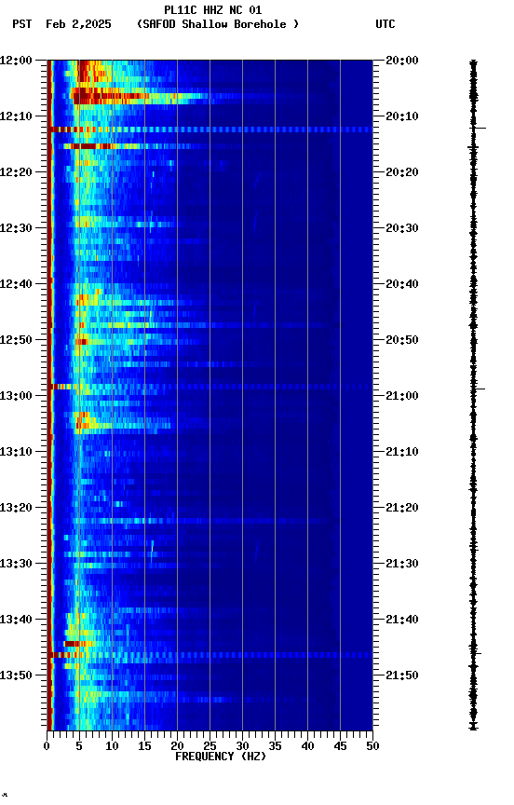Click the FREQUENCY (HZ) axis title
This screenshot has height=805, width=514.
221,757
